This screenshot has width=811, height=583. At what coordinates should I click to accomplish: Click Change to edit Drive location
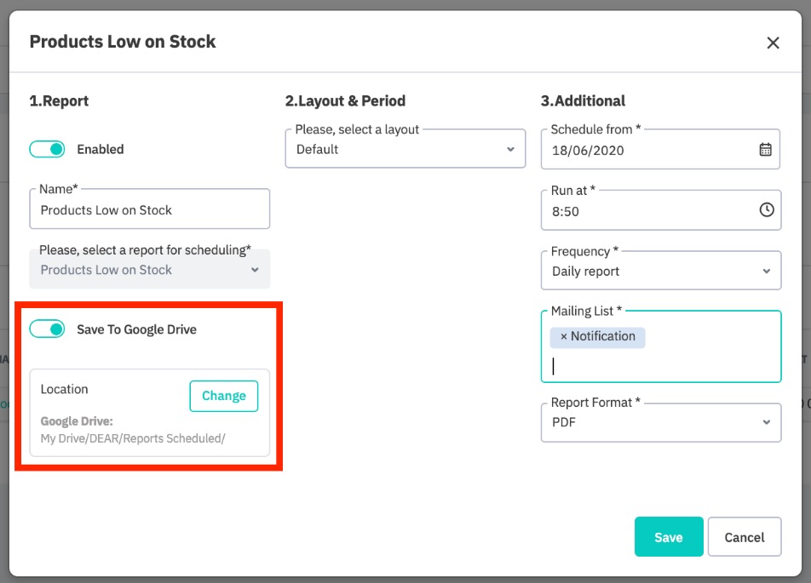click(x=223, y=396)
